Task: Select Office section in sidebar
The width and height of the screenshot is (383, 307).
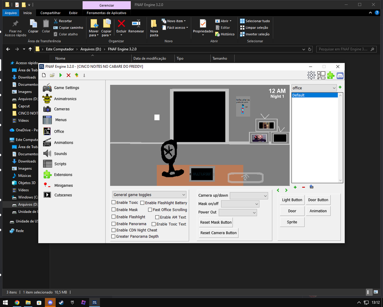Action: (54, 131)
